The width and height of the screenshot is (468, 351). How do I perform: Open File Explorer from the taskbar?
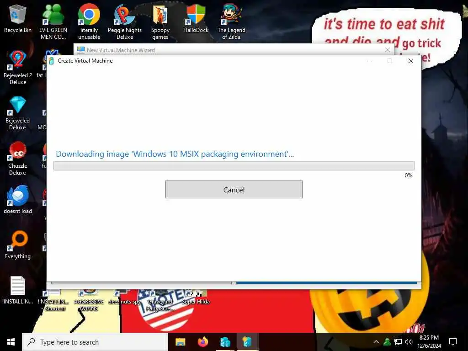(x=180, y=342)
